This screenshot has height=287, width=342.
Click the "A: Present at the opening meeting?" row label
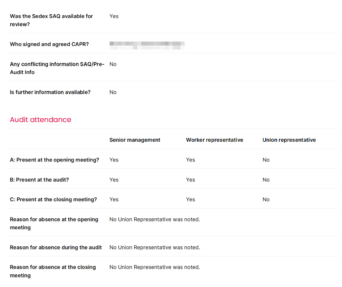[54, 160]
